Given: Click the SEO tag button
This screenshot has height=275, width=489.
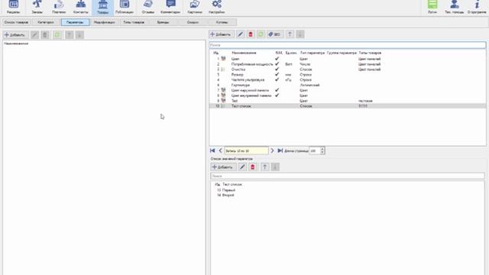Looking at the screenshot, I should click(274, 34).
